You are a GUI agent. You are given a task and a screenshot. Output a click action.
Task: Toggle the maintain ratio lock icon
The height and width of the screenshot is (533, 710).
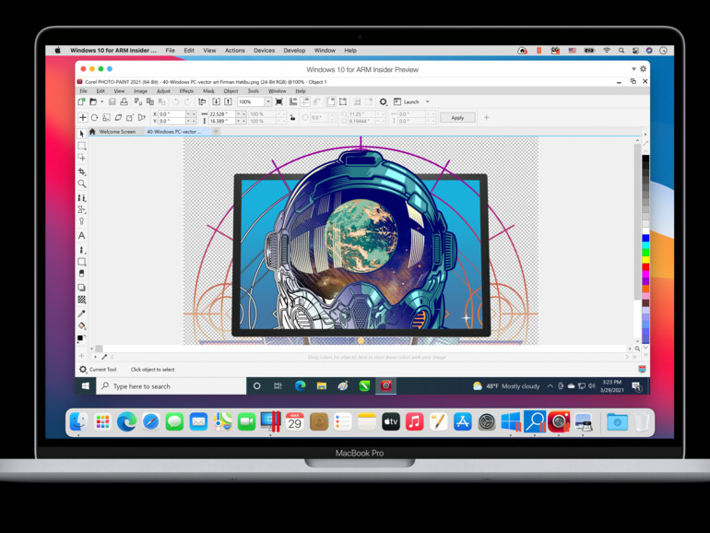292,118
